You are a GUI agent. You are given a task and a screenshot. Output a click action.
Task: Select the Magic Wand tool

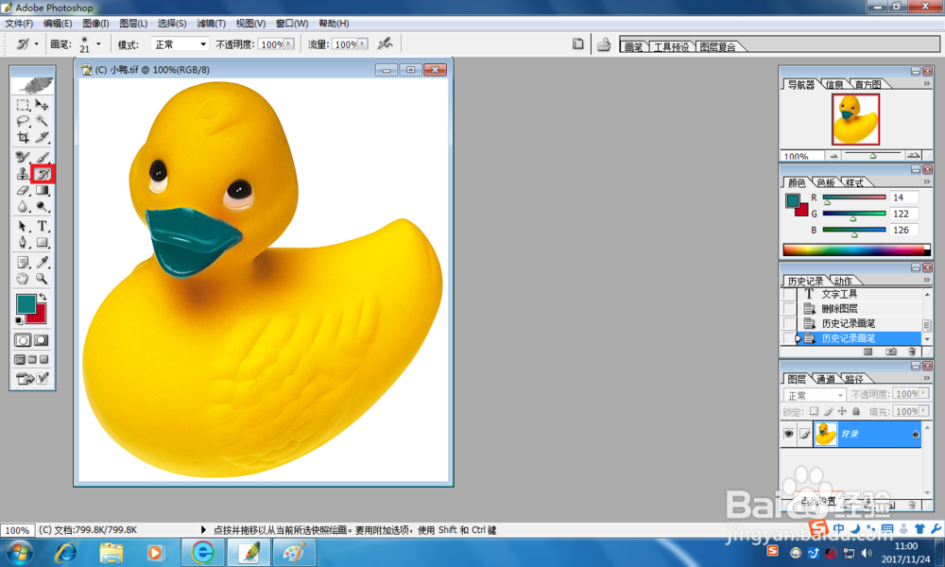(x=43, y=121)
